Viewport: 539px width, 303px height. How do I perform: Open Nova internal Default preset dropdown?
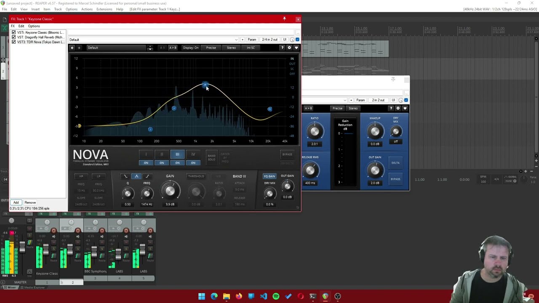coord(115,48)
